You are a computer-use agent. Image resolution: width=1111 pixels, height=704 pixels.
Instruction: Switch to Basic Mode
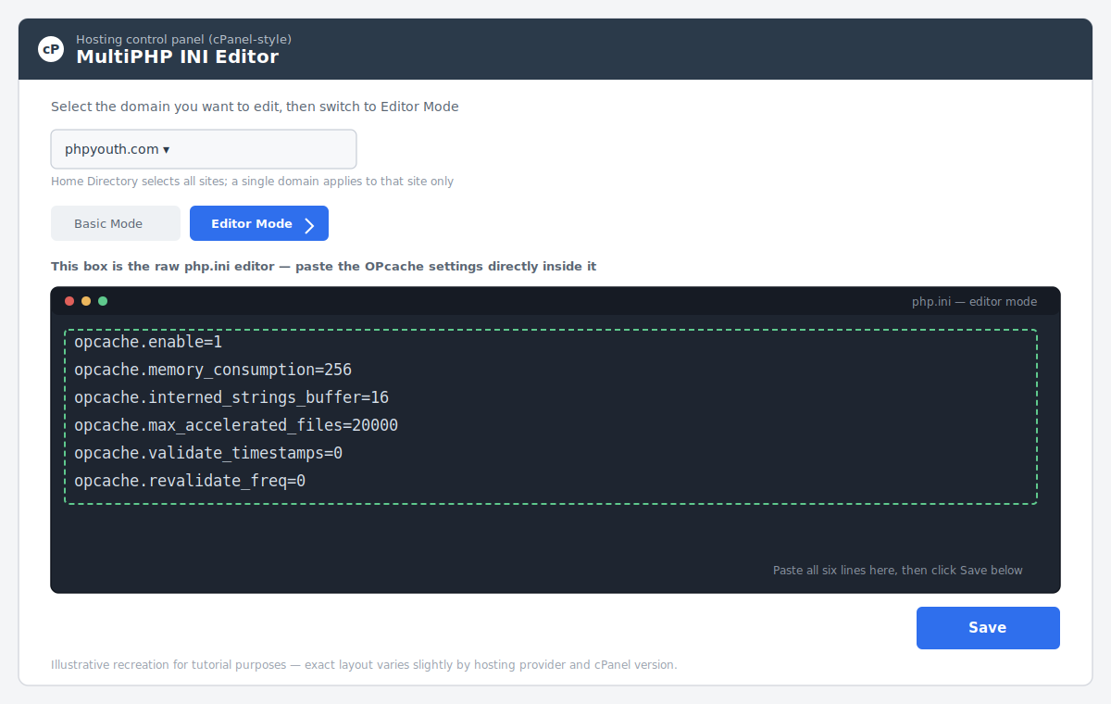[x=116, y=223]
